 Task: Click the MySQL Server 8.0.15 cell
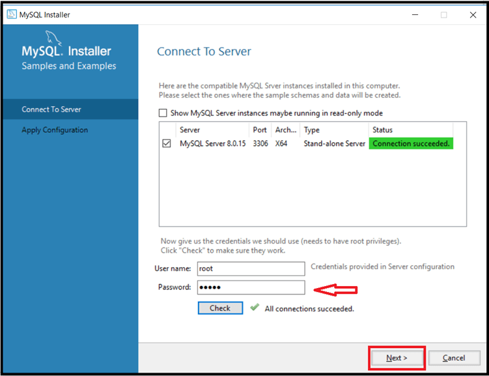[x=213, y=143]
